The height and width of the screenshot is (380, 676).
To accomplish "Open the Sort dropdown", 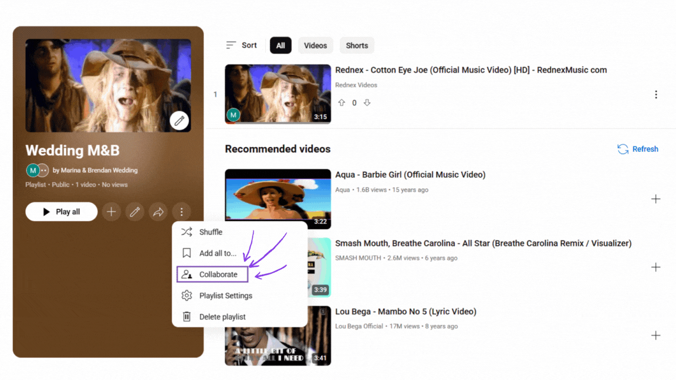I will point(241,45).
